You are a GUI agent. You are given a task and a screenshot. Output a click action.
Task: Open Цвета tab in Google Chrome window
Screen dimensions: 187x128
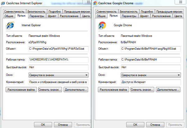[178, 16]
